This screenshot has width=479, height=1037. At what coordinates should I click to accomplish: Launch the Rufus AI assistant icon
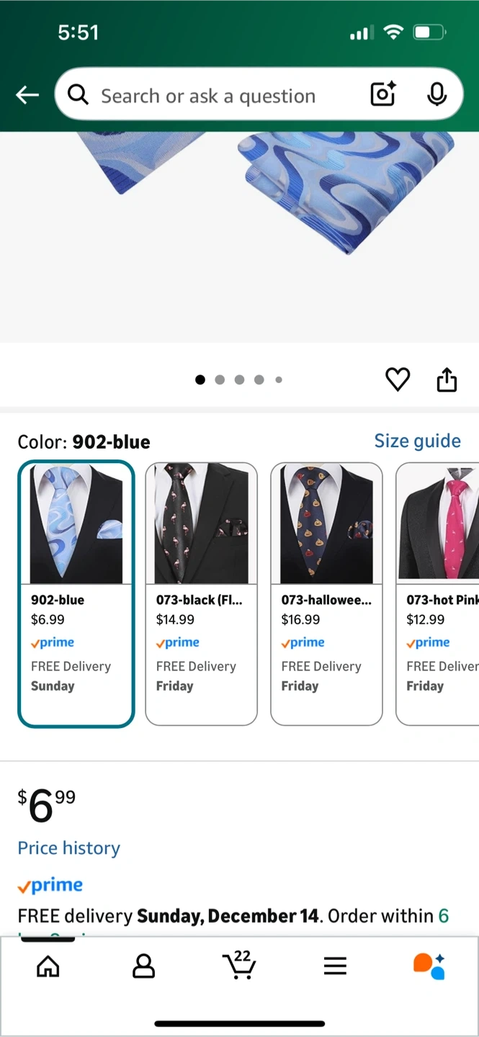tap(429, 966)
